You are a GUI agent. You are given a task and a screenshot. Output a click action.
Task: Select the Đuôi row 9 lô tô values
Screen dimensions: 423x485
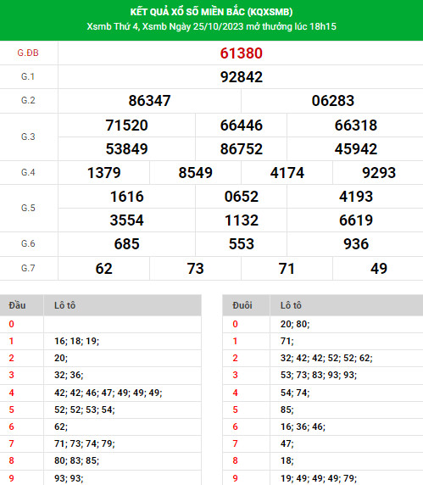pos(319,478)
